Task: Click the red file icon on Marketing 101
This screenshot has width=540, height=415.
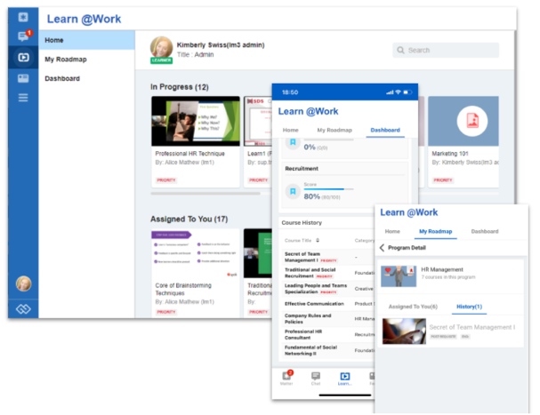Action: click(x=472, y=121)
